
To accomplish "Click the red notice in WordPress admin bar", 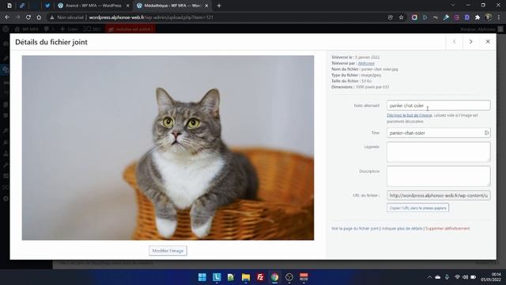I will pos(130,29).
